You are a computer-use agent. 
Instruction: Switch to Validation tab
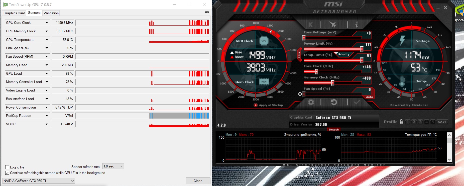[51, 13]
